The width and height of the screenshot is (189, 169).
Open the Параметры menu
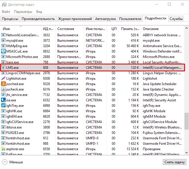click(x=23, y=12)
